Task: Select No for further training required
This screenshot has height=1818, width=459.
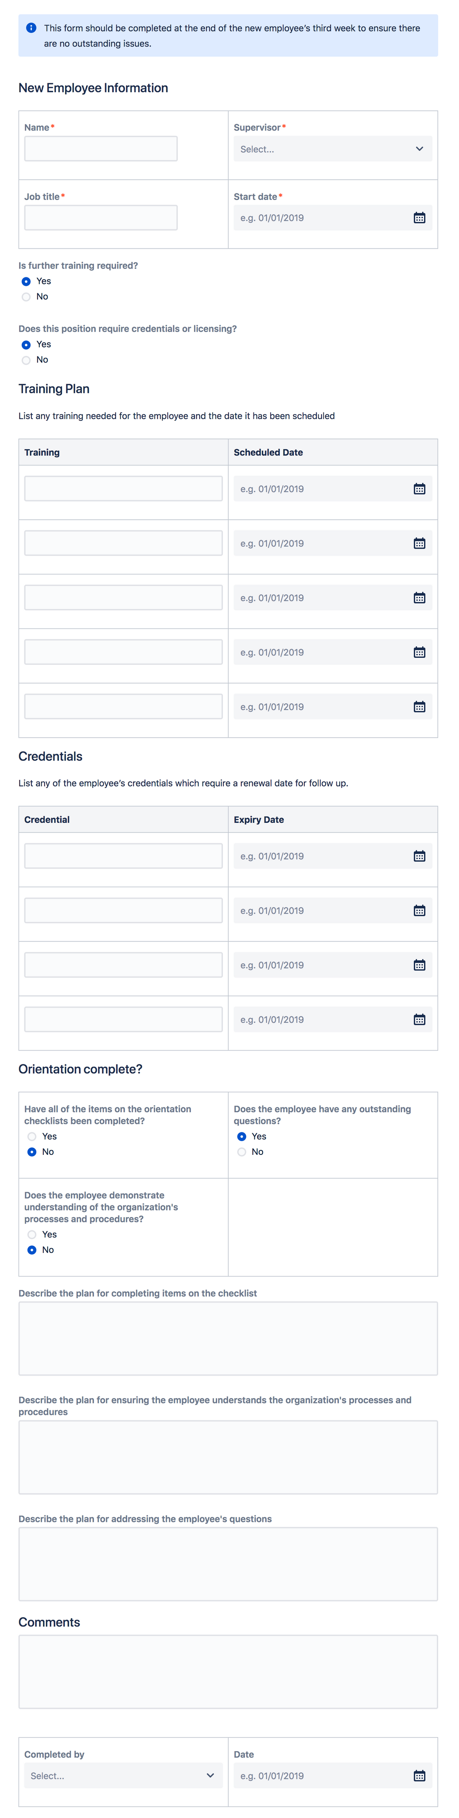Action: tap(26, 296)
